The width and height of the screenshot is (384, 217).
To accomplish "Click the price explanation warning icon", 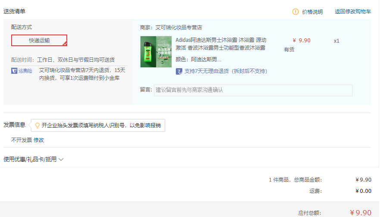I will point(295,12).
